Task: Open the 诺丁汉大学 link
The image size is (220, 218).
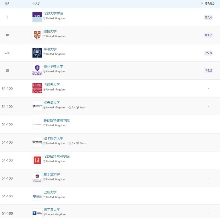Action: tap(52, 210)
